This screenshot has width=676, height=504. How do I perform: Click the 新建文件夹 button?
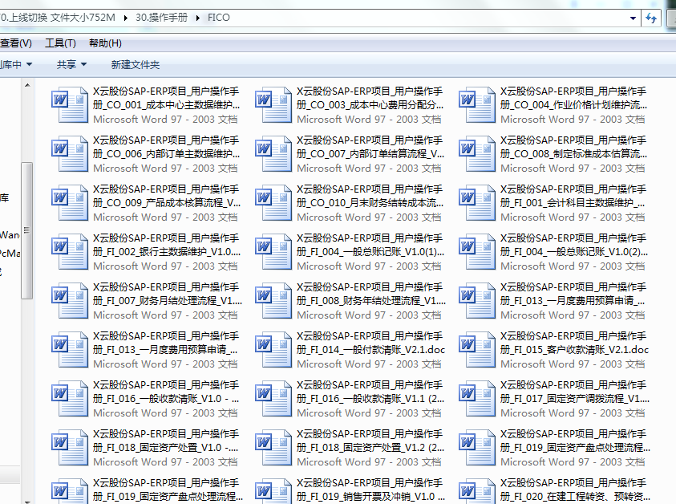pos(136,64)
